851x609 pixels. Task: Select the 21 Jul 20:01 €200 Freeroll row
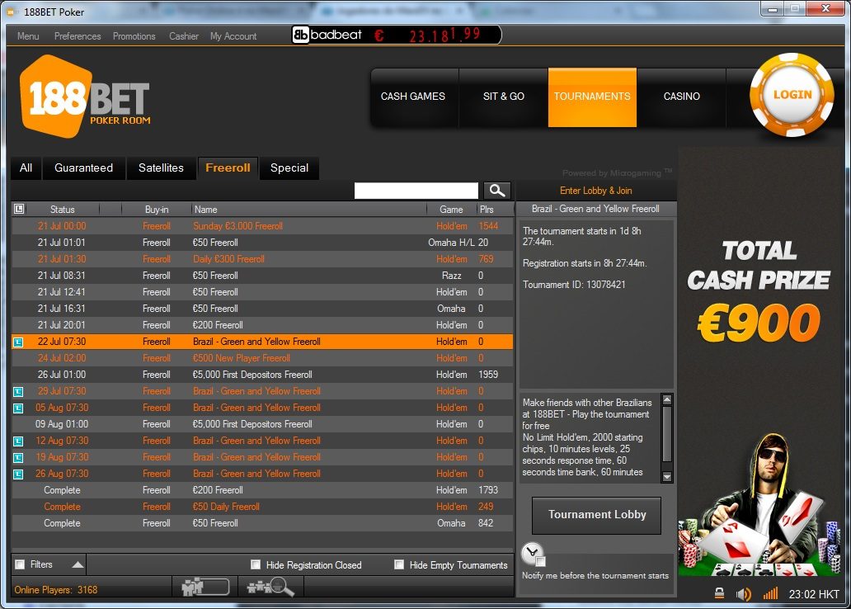[262, 325]
